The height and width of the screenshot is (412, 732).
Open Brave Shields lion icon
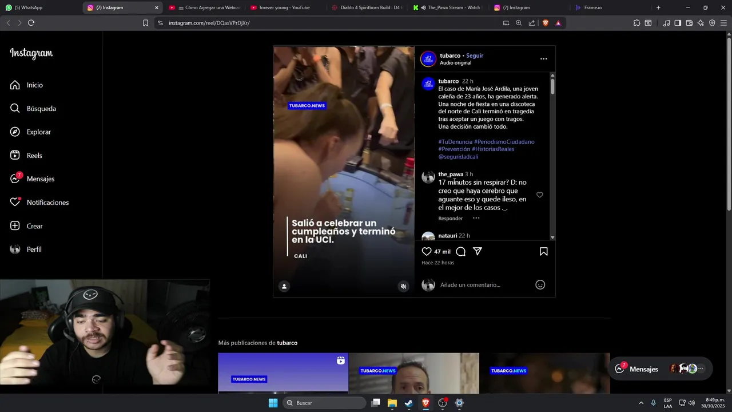click(x=545, y=23)
